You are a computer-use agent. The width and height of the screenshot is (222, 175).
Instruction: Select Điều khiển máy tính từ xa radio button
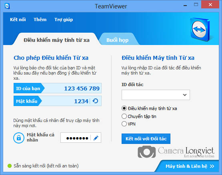pos(124,108)
